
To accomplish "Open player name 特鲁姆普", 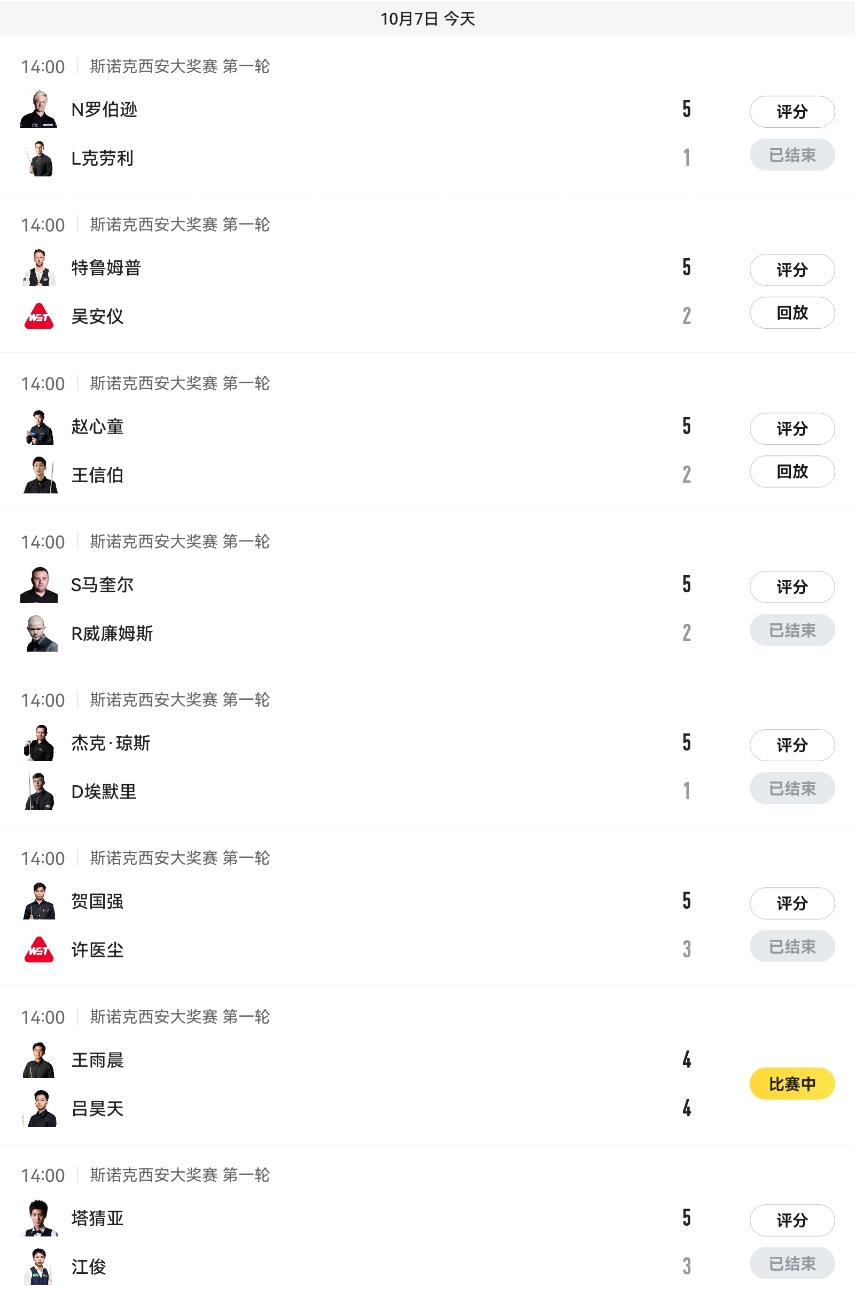I will point(106,268).
